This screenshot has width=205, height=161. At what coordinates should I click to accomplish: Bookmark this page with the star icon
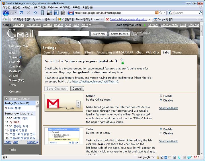tap(161, 13)
